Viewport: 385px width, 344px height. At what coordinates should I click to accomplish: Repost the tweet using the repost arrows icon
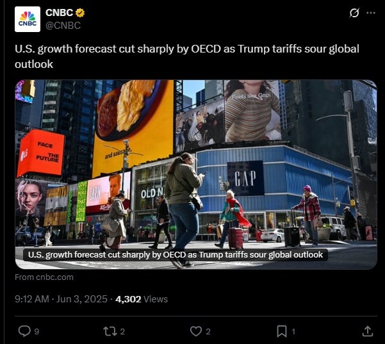click(110, 331)
